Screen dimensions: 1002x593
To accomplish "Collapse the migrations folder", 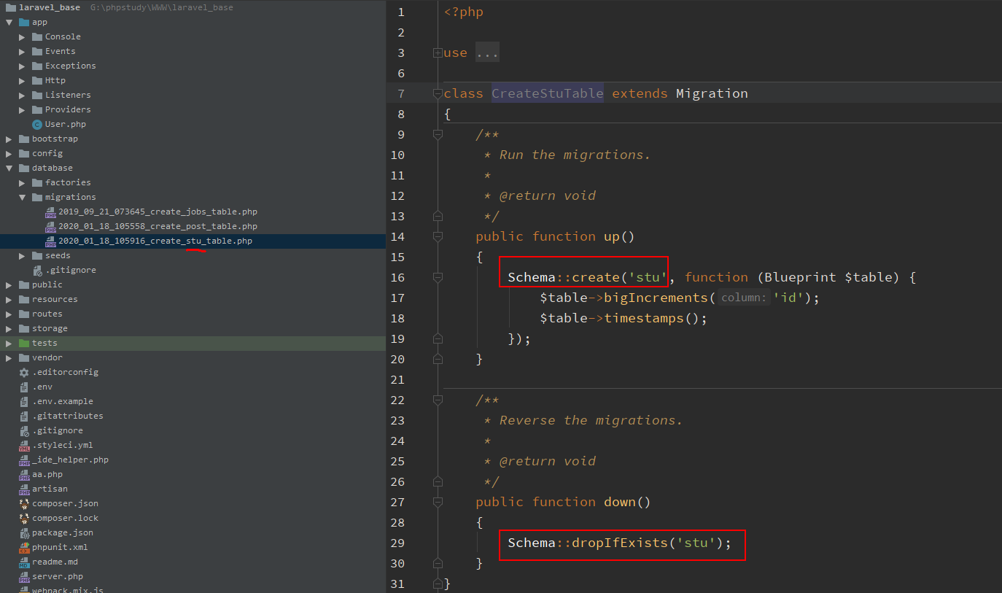I will click(x=23, y=197).
